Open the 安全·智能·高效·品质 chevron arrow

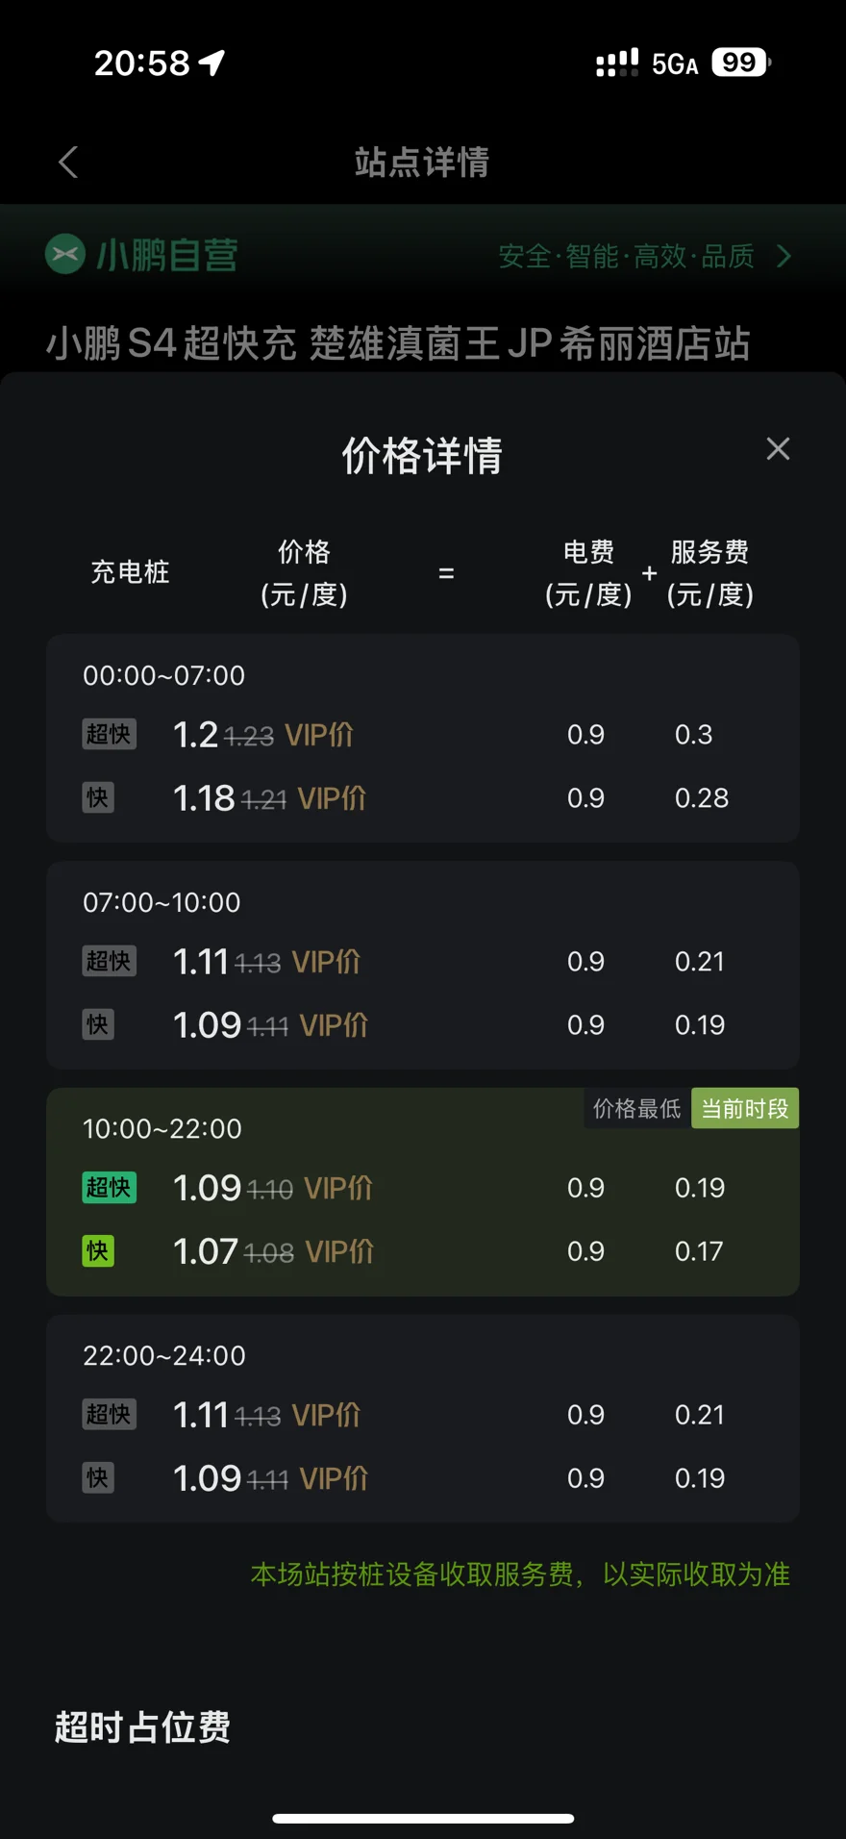coord(784,256)
